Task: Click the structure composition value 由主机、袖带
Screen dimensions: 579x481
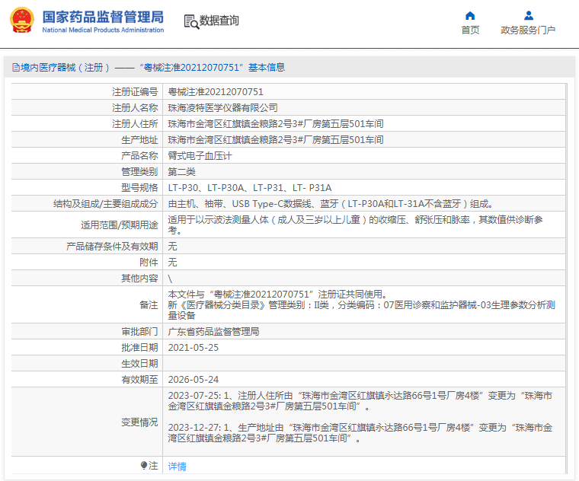Action: [x=331, y=204]
